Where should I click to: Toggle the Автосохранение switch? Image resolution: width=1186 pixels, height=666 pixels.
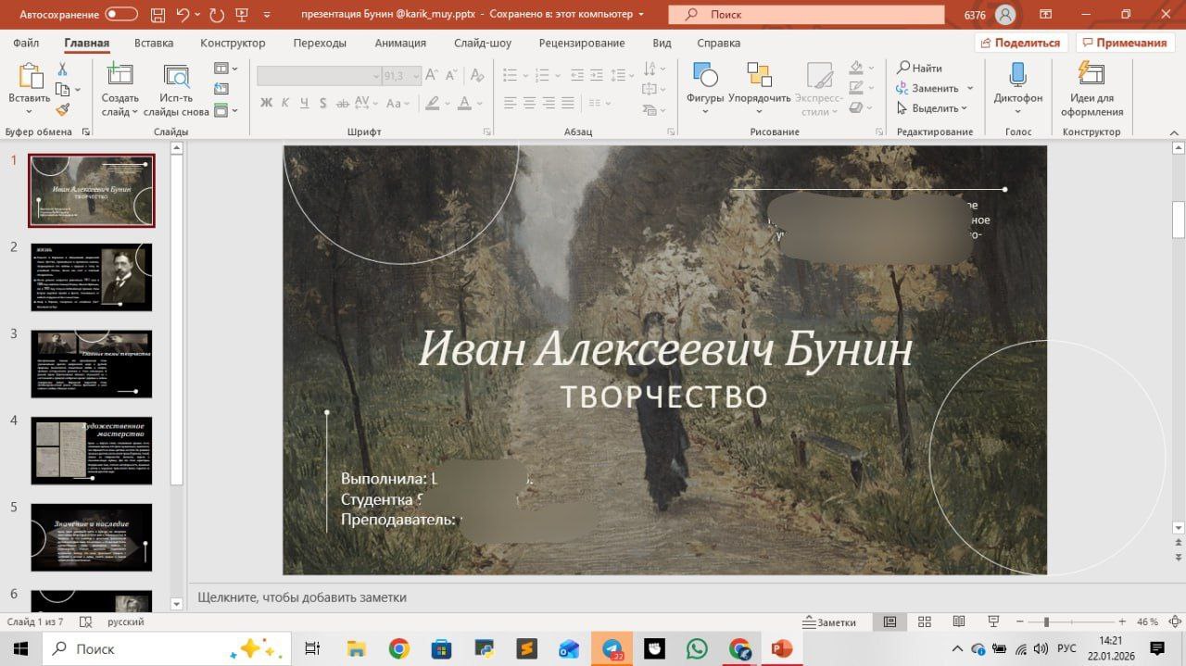point(121,15)
